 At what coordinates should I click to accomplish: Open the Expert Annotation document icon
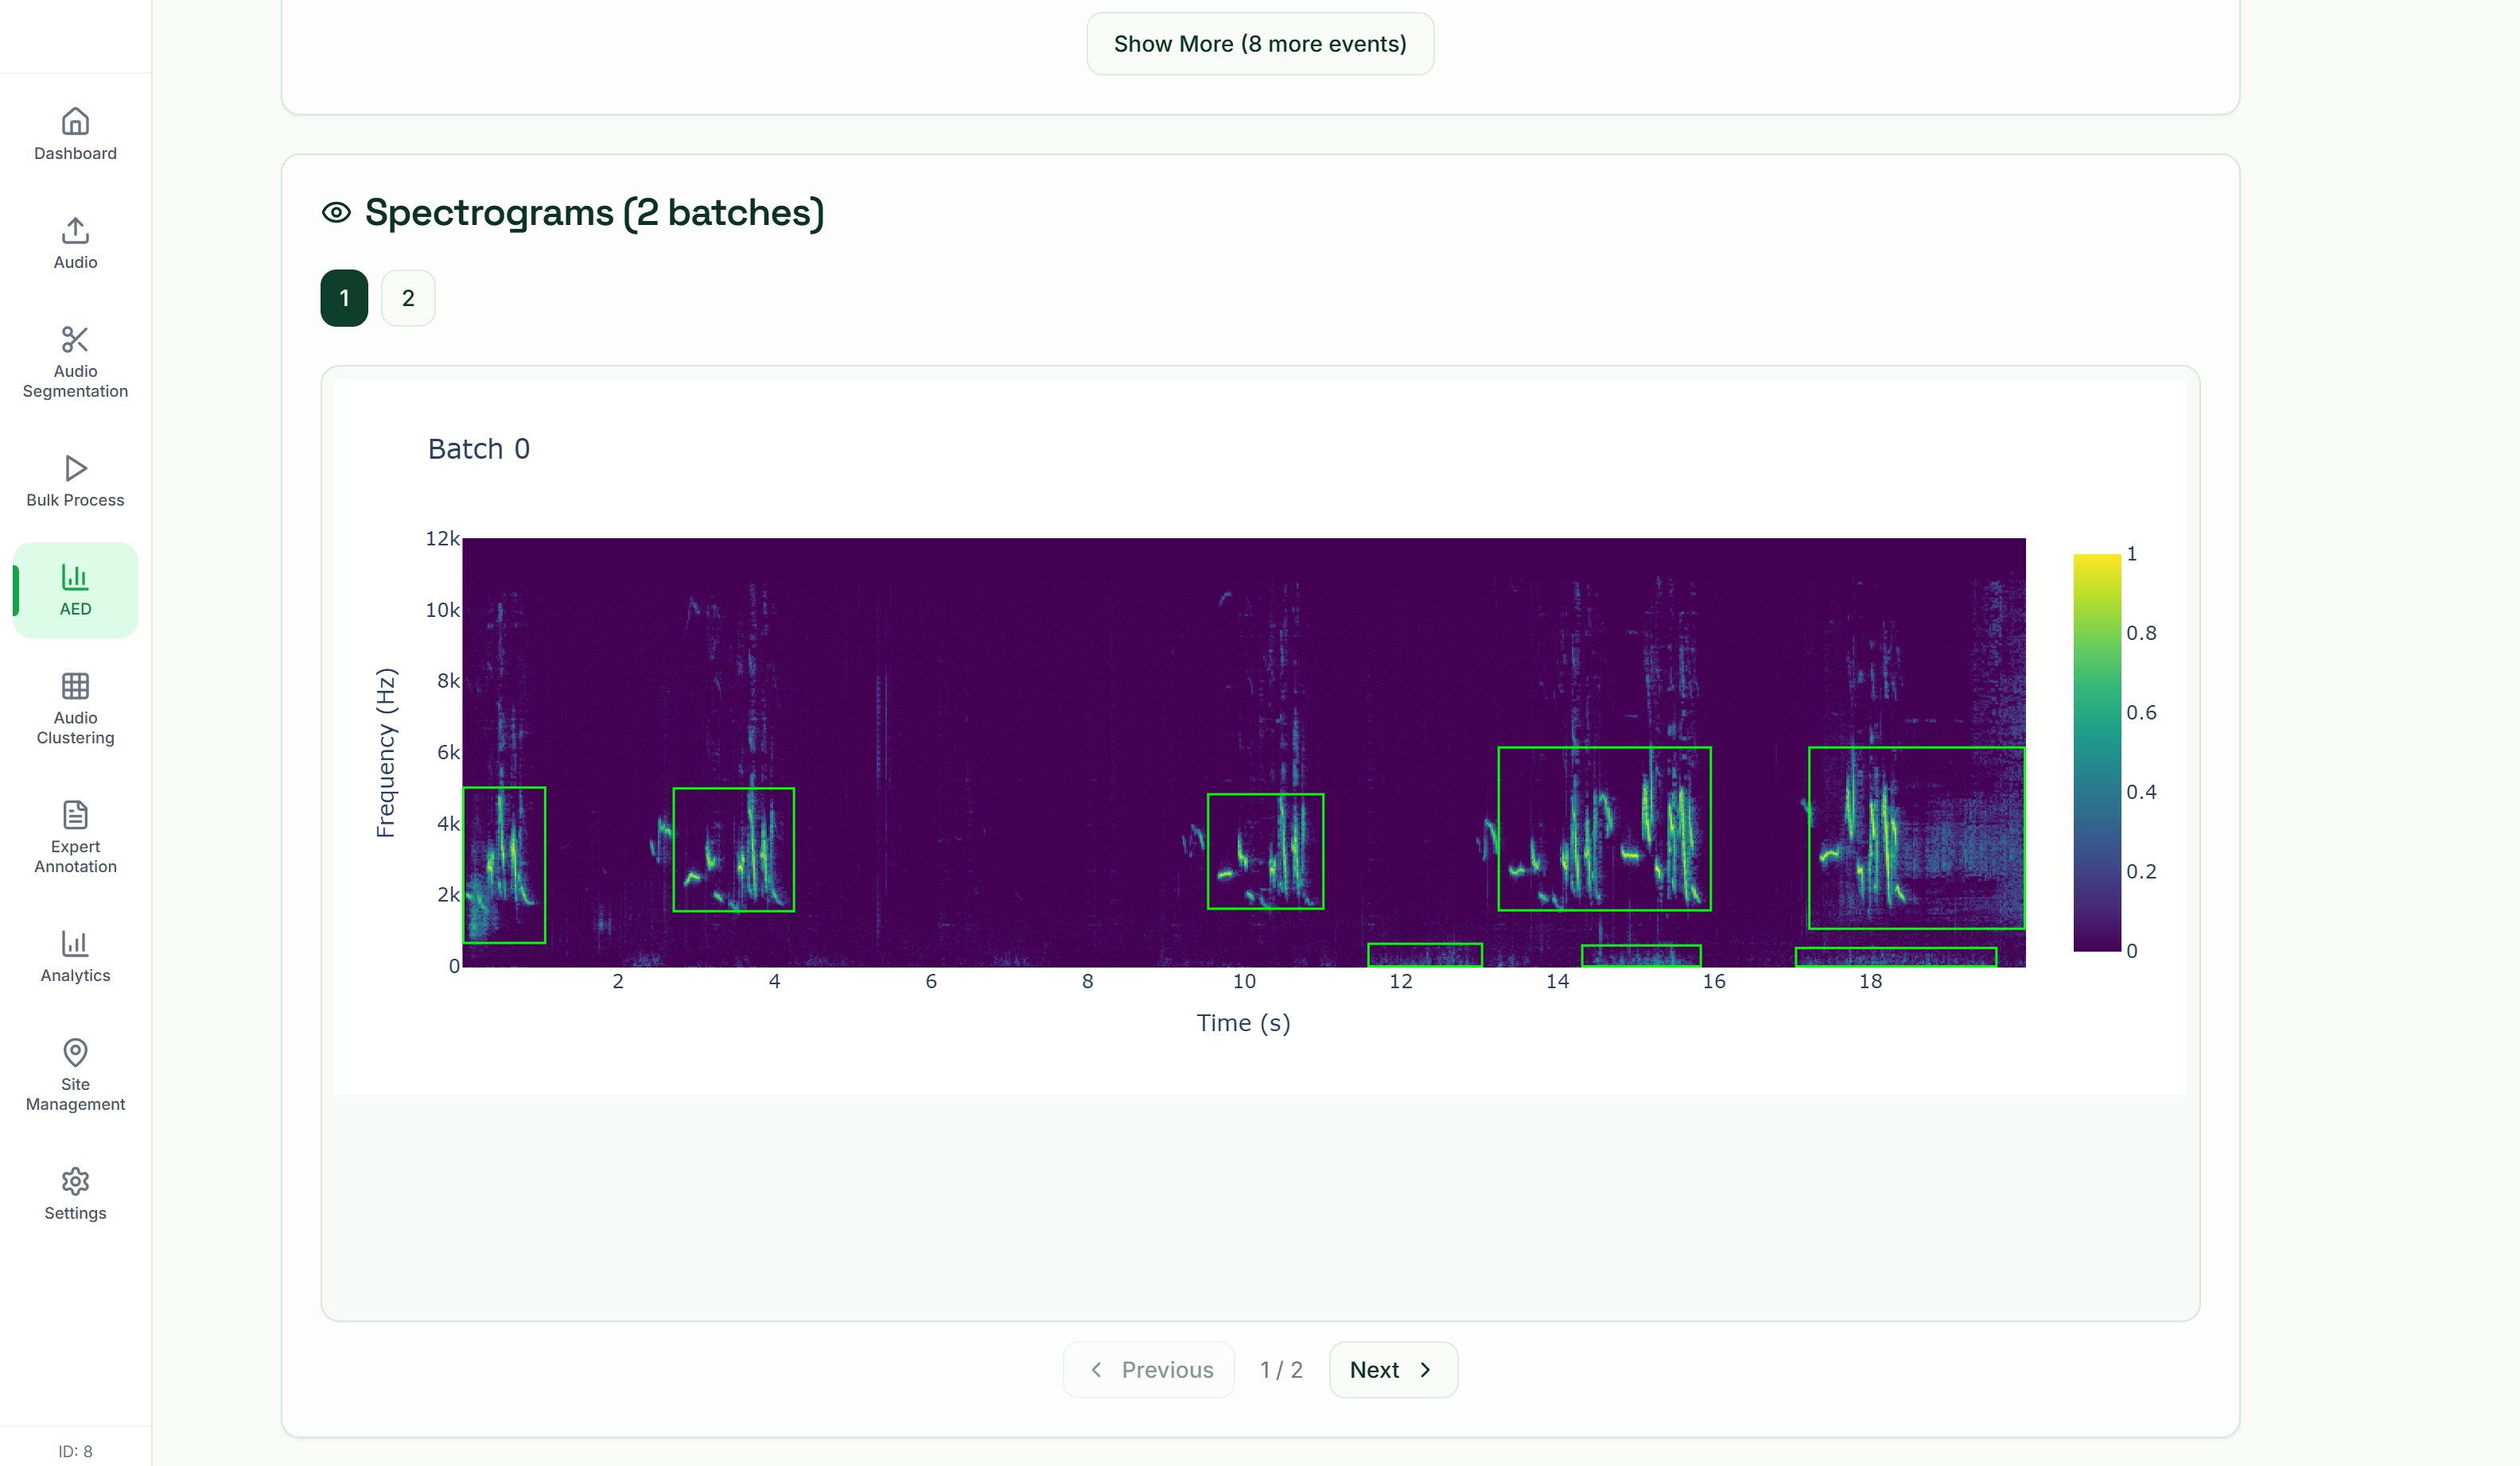pyautogui.click(x=75, y=814)
